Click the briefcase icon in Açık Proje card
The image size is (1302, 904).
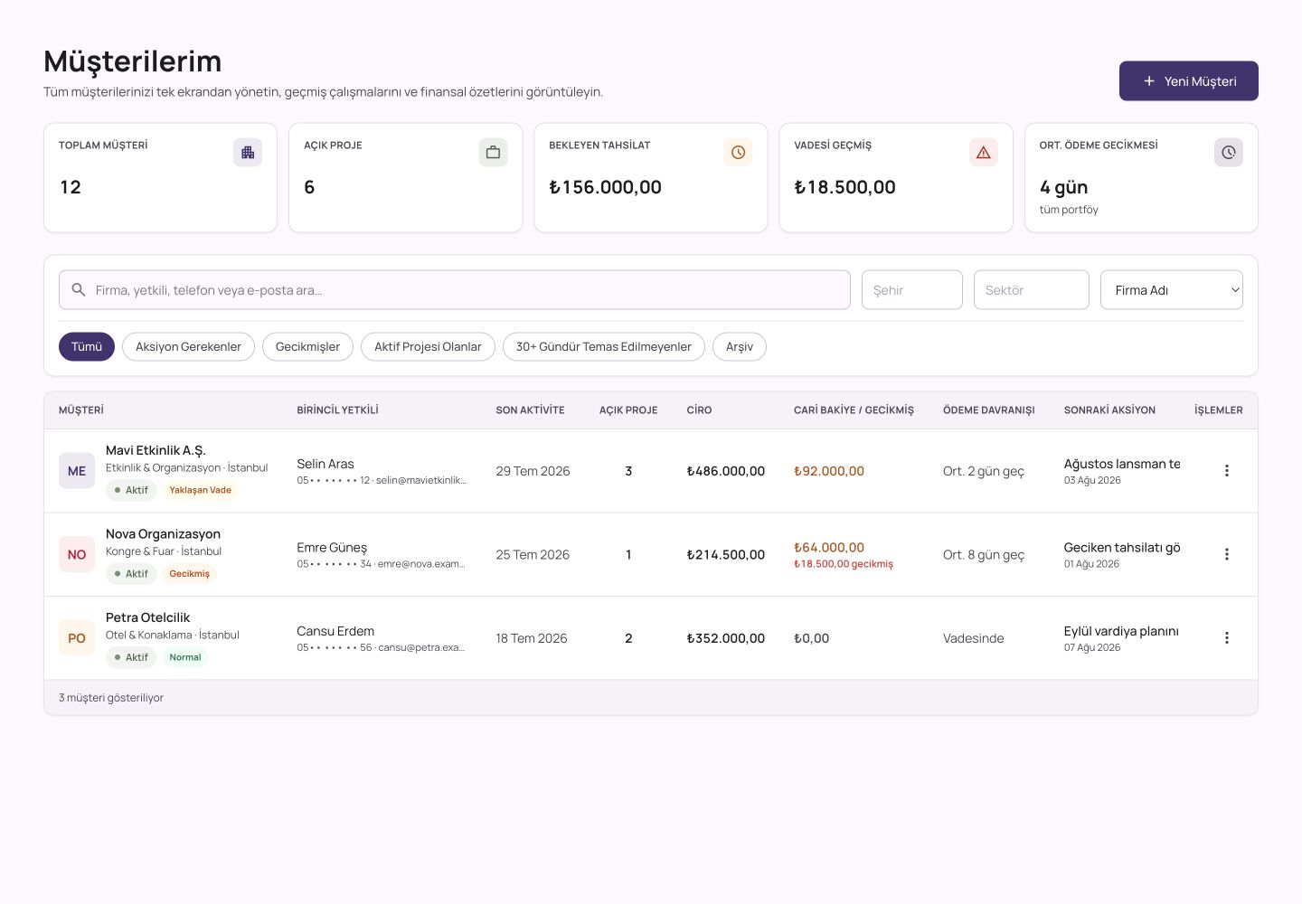493,153
